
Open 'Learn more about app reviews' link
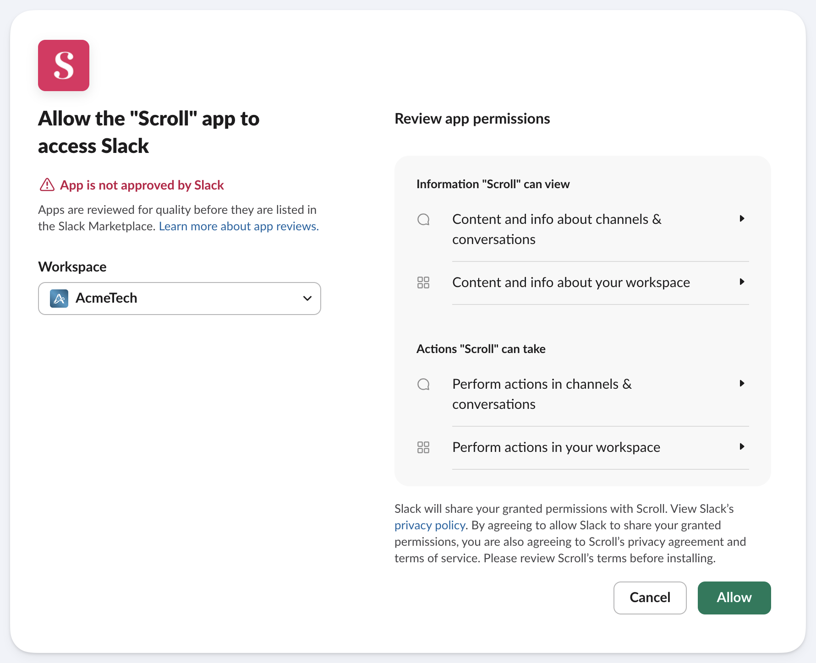tap(239, 226)
